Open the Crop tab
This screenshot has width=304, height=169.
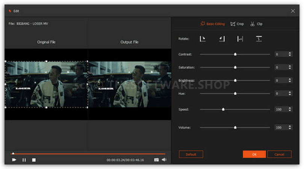coord(237,24)
